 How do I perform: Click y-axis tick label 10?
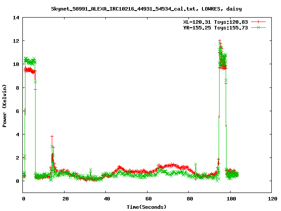(x=16, y=64)
